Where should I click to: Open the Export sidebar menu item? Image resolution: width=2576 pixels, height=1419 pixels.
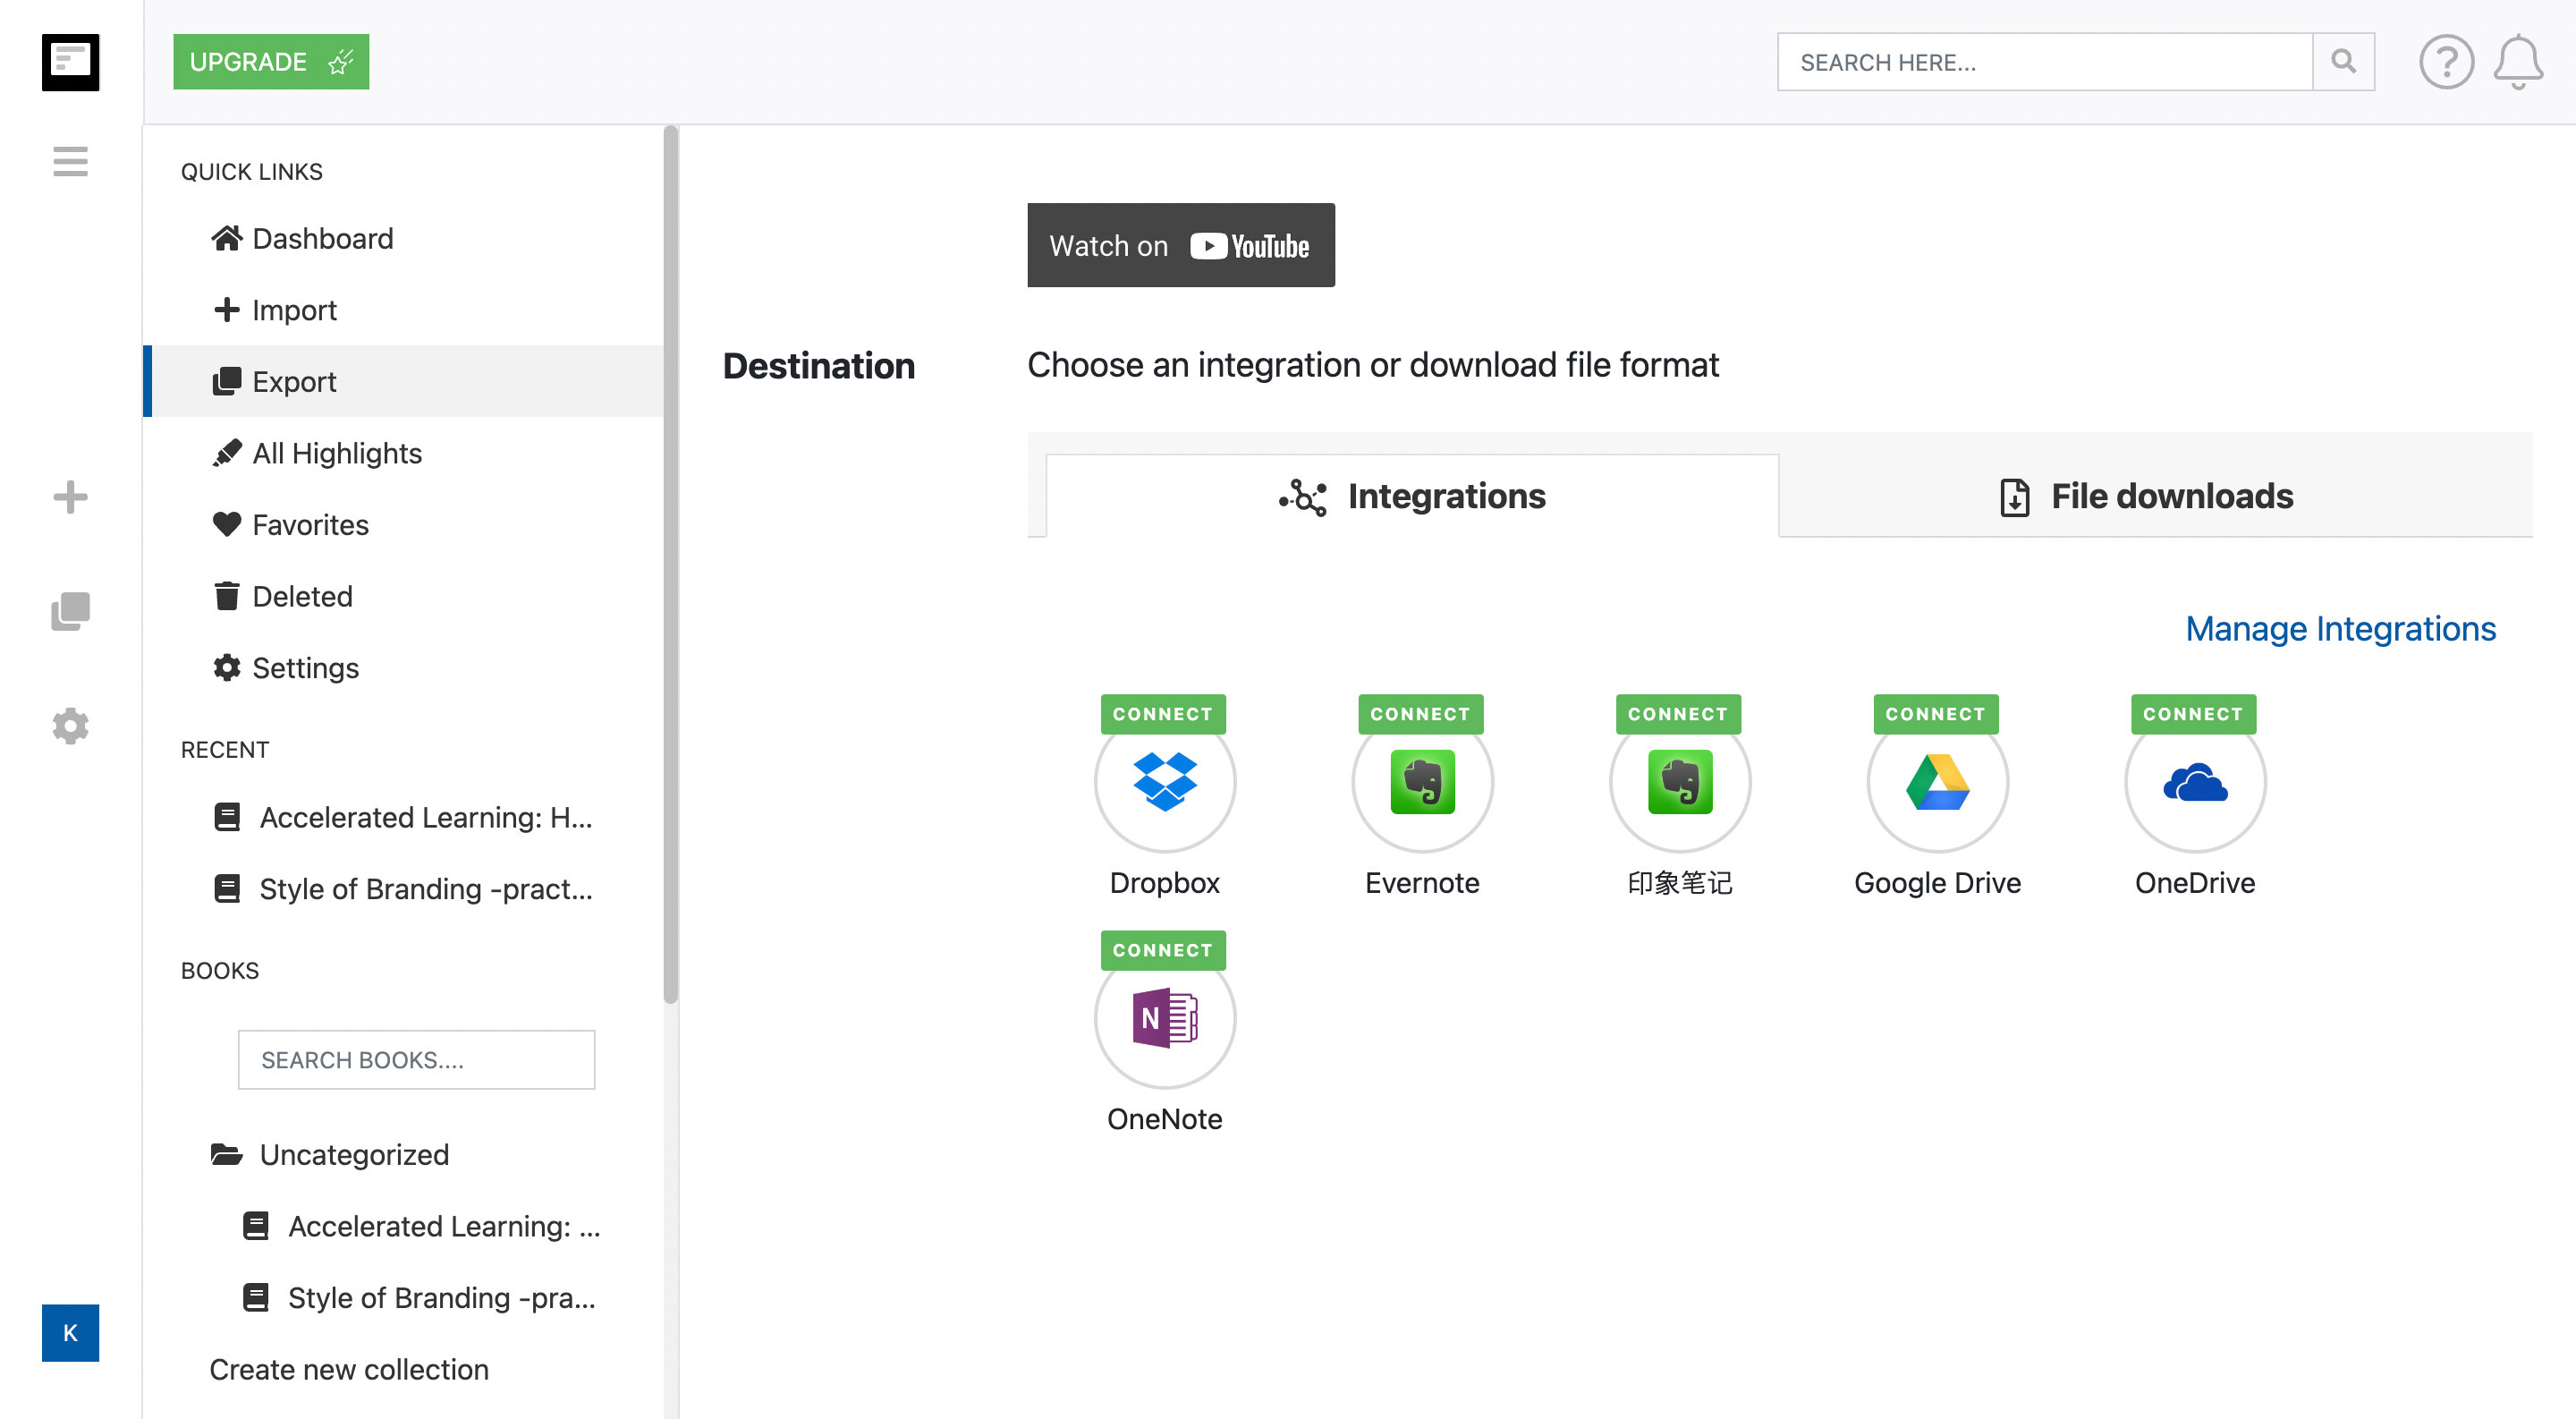pyautogui.click(x=293, y=381)
